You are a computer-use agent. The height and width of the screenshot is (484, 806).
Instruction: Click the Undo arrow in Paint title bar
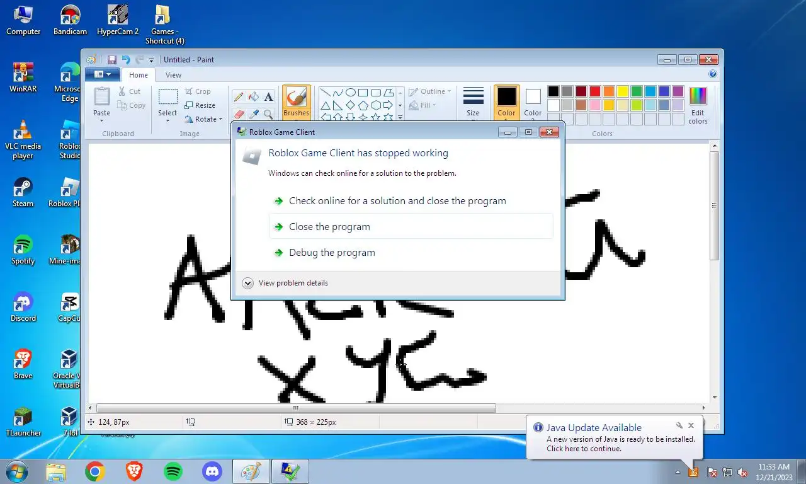point(125,60)
